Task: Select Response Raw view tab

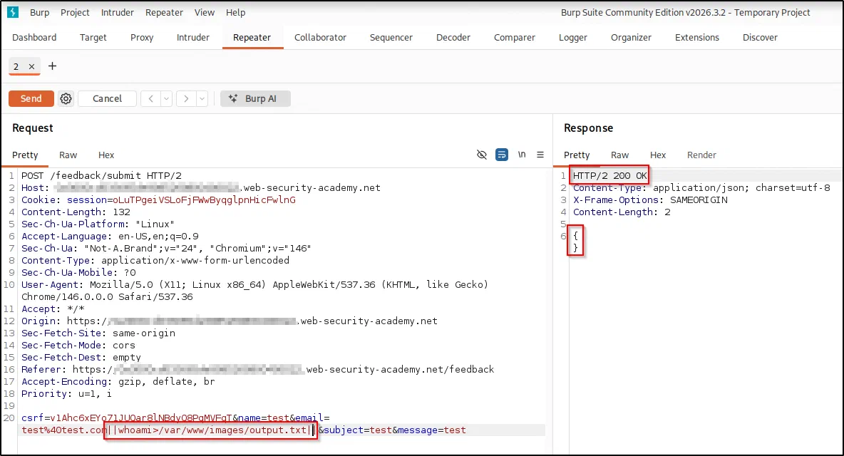Action: coord(619,155)
